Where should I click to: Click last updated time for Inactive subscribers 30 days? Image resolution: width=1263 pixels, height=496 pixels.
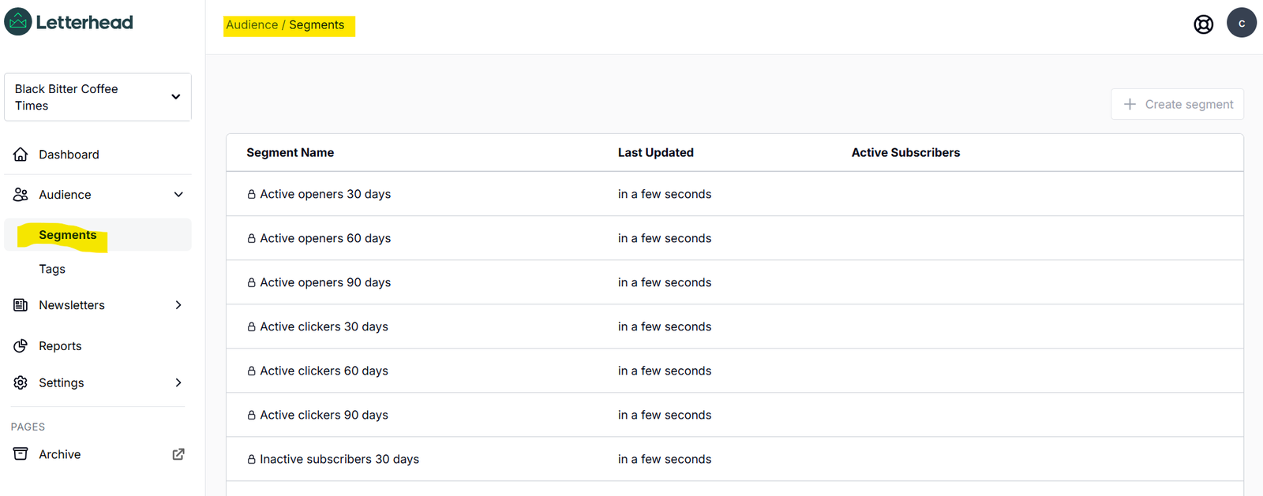665,459
